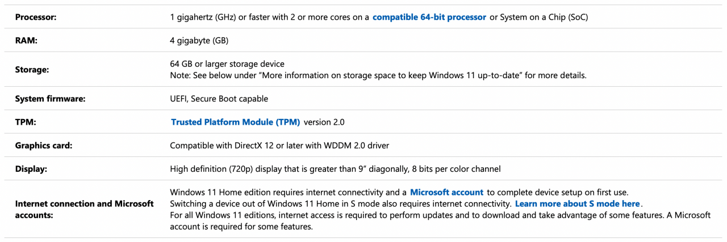Select the Storage: row label
This screenshot has height=242, width=727.
(32, 70)
